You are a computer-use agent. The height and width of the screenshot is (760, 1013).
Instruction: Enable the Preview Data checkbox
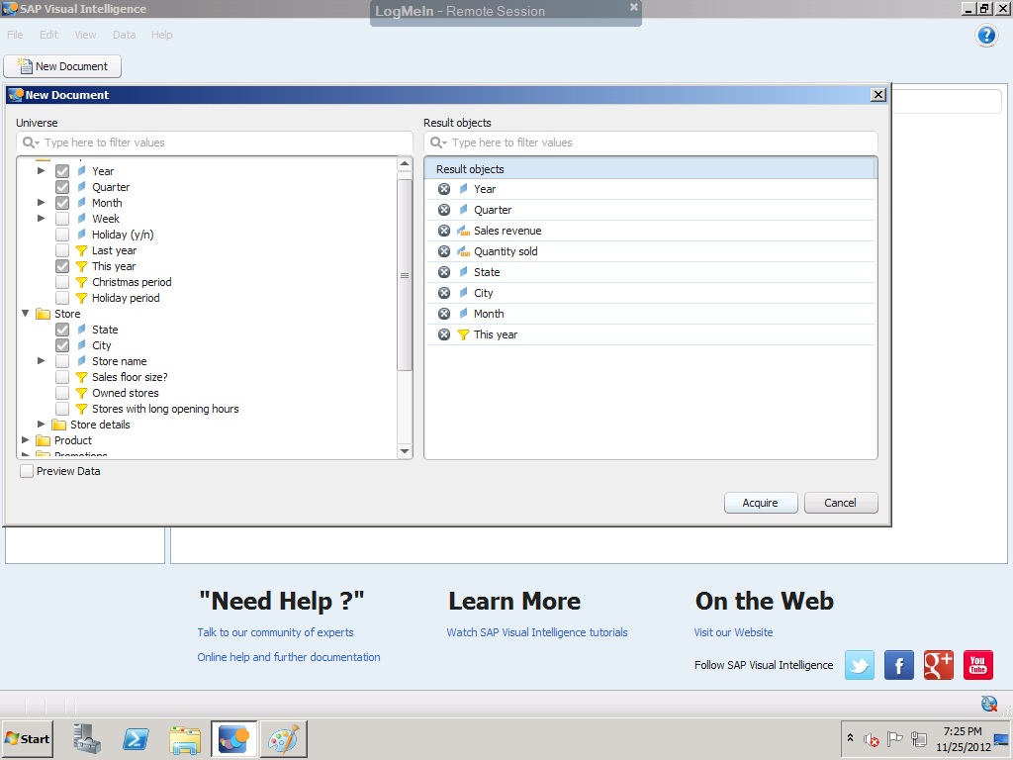click(27, 471)
